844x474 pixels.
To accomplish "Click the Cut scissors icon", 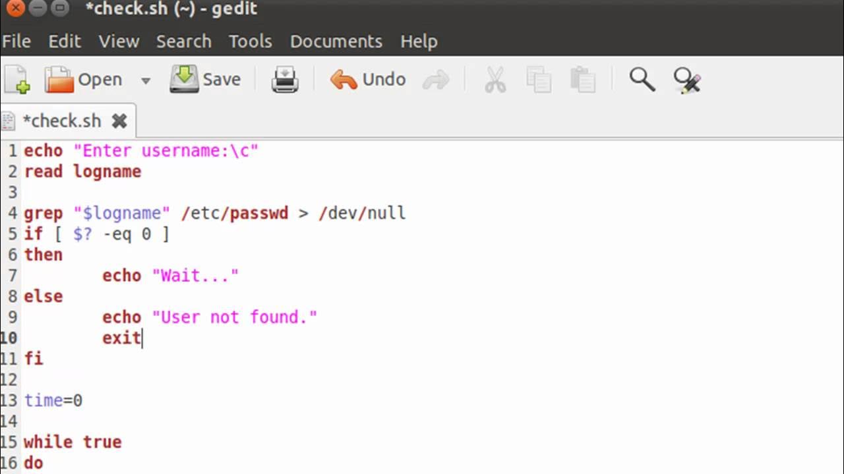I will (495, 80).
